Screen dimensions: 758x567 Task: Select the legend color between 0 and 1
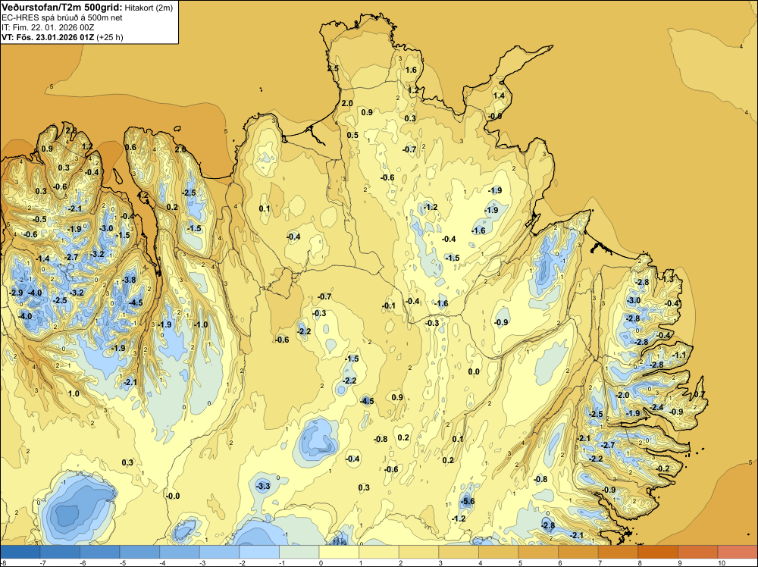[x=339, y=552]
